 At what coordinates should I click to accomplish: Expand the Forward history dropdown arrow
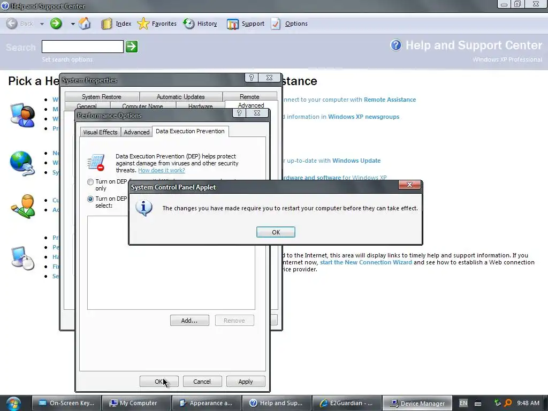pos(73,24)
